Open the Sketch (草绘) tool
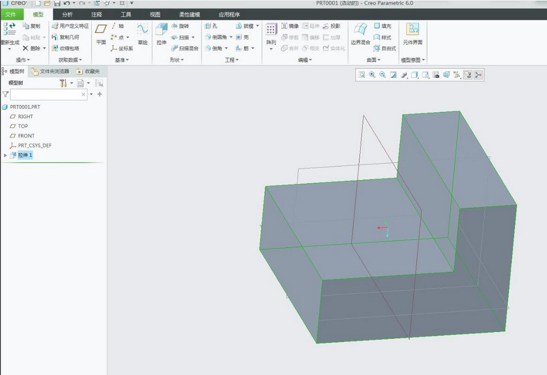Viewport: 547px width, 375px height. tap(143, 34)
